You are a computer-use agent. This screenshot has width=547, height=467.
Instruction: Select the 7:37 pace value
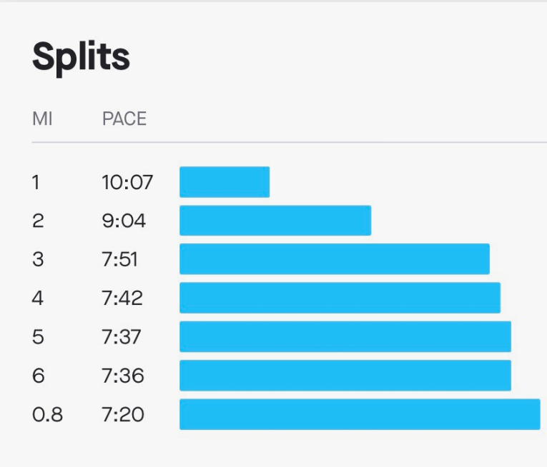tap(122, 336)
